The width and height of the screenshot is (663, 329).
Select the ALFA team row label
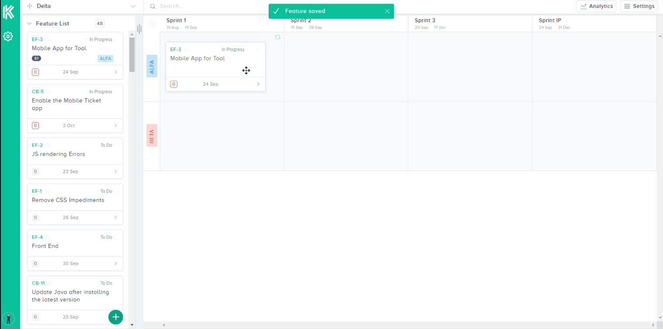(152, 66)
